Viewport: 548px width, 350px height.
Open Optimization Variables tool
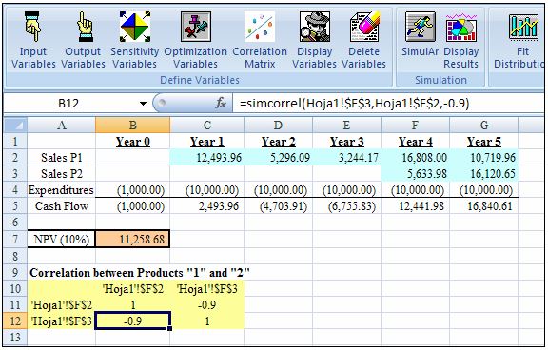195,40
